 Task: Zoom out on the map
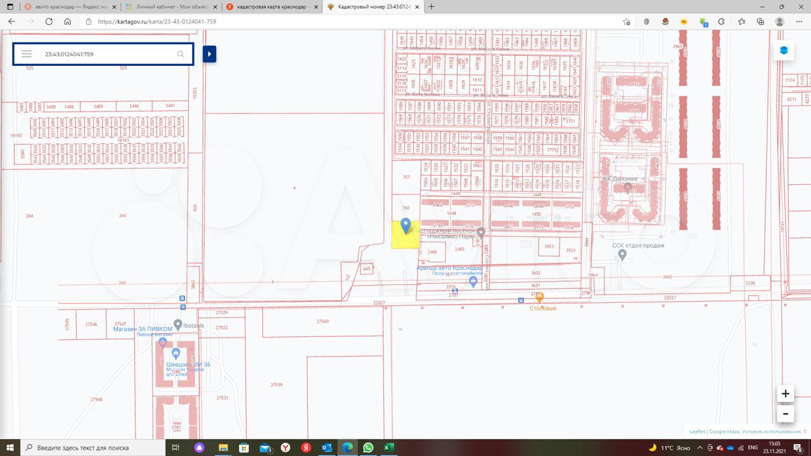[785, 414]
